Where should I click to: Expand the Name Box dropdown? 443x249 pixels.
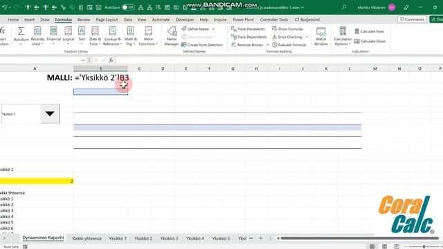[83, 60]
